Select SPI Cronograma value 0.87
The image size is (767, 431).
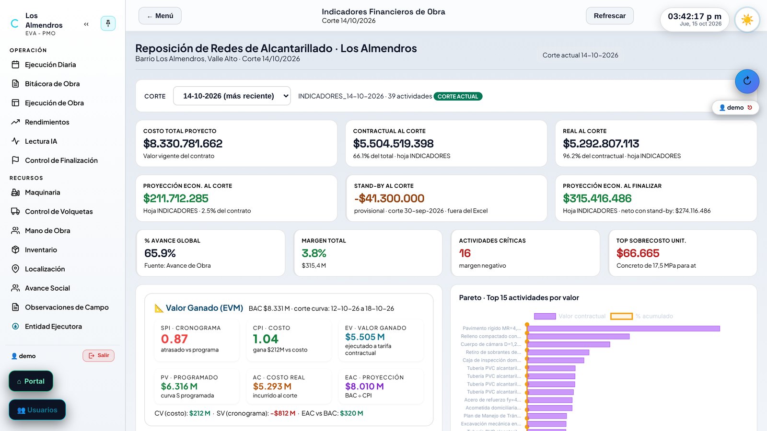(174, 339)
